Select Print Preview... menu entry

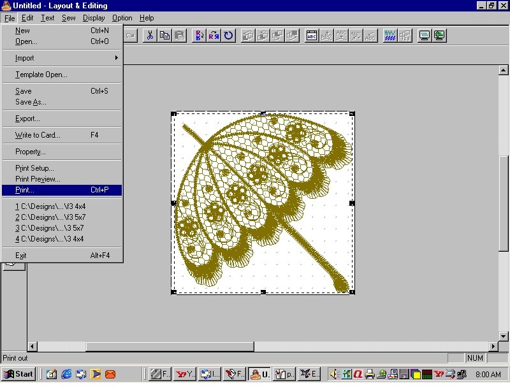pyautogui.click(x=62, y=179)
